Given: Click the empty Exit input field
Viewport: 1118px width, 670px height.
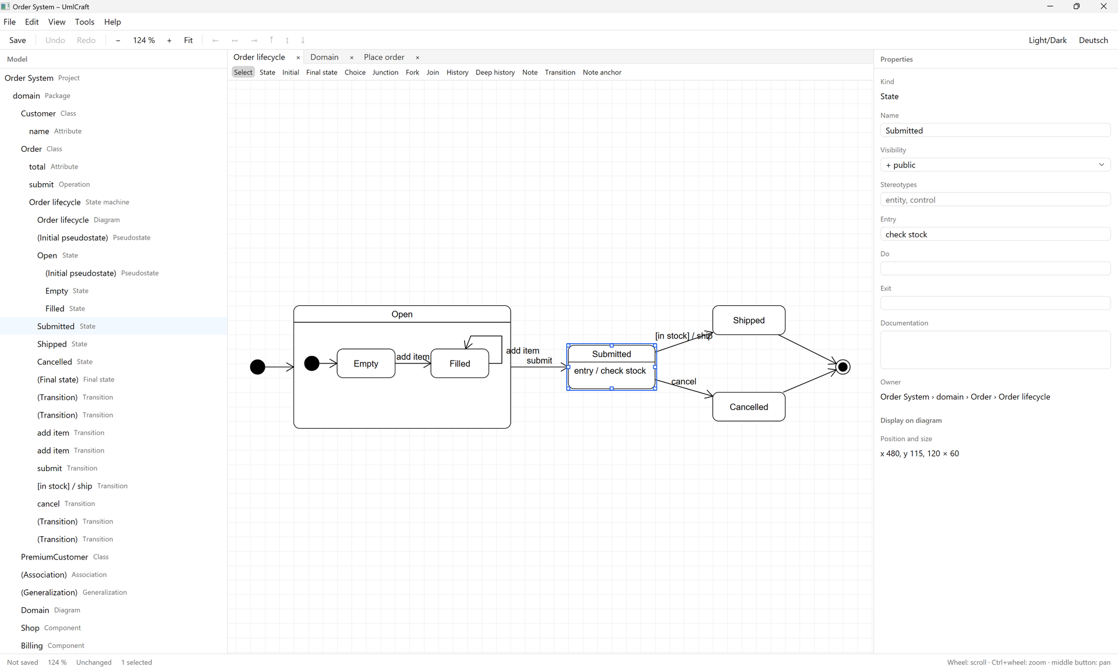Looking at the screenshot, I should coord(995,303).
